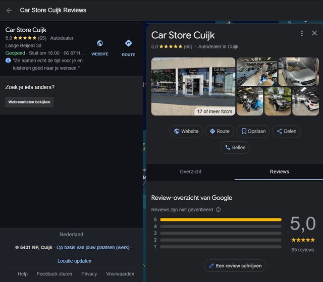Filter by the 5-star rating bar
Image resolution: width=323 pixels, height=282 pixels.
[221, 219]
